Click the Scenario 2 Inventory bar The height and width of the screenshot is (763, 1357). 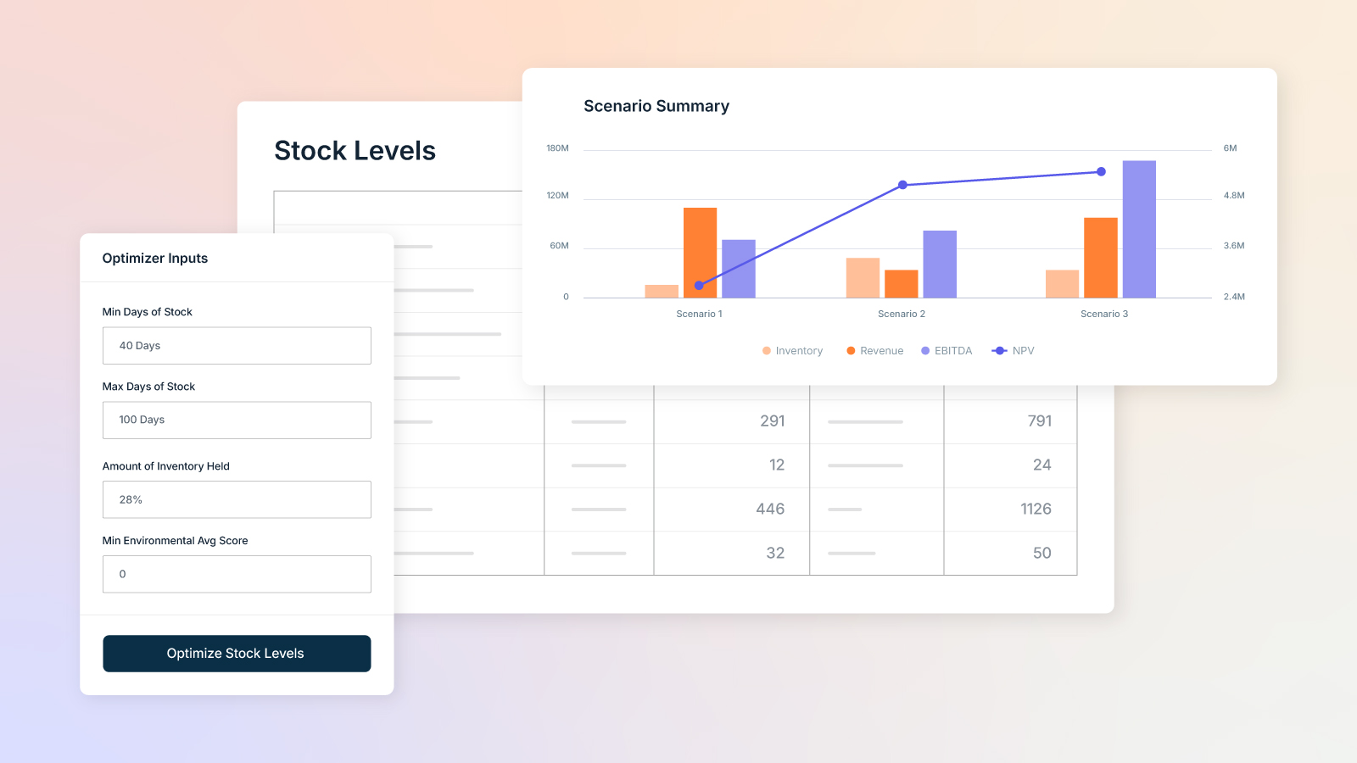tap(863, 278)
